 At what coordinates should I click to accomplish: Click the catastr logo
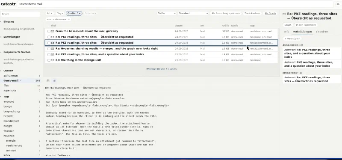point(8,4)
